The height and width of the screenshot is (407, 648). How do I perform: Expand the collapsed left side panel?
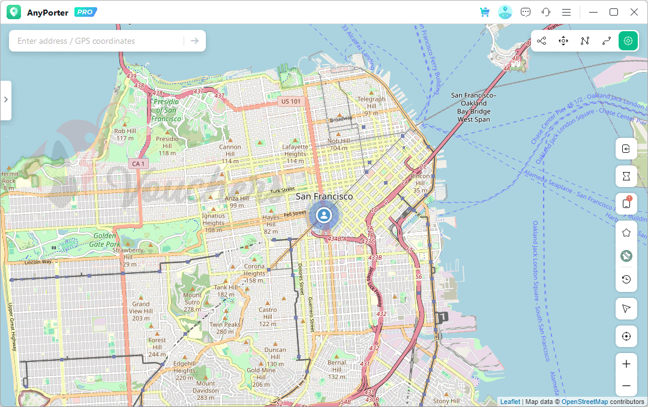coord(7,100)
